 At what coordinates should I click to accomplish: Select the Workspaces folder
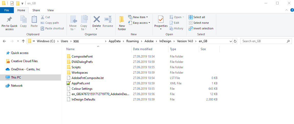click(80, 73)
